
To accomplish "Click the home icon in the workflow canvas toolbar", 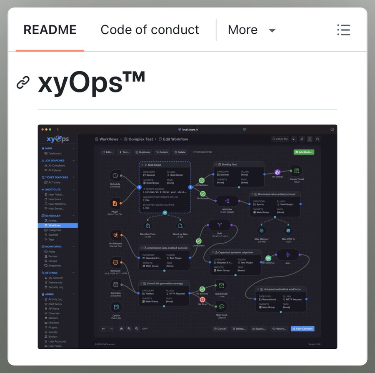I will coord(120,329).
